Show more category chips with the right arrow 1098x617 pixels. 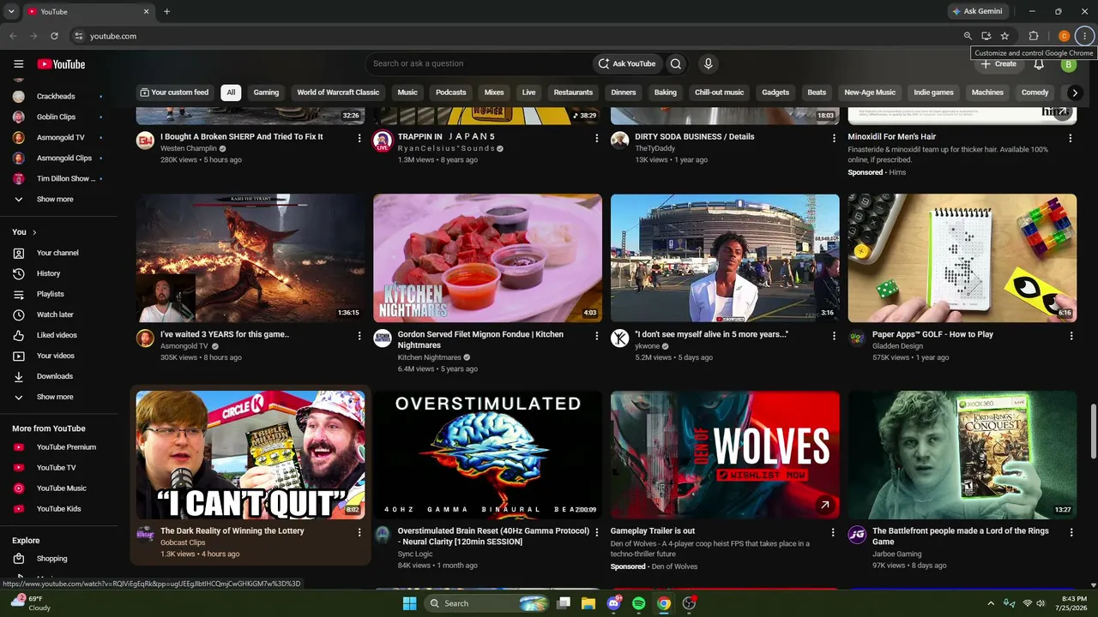(x=1074, y=93)
